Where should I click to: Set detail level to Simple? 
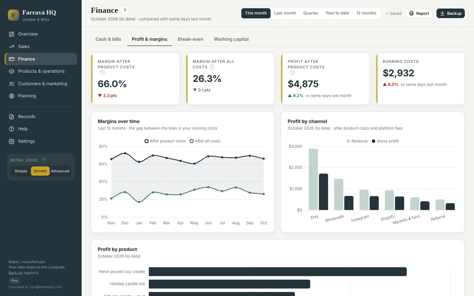click(x=21, y=171)
